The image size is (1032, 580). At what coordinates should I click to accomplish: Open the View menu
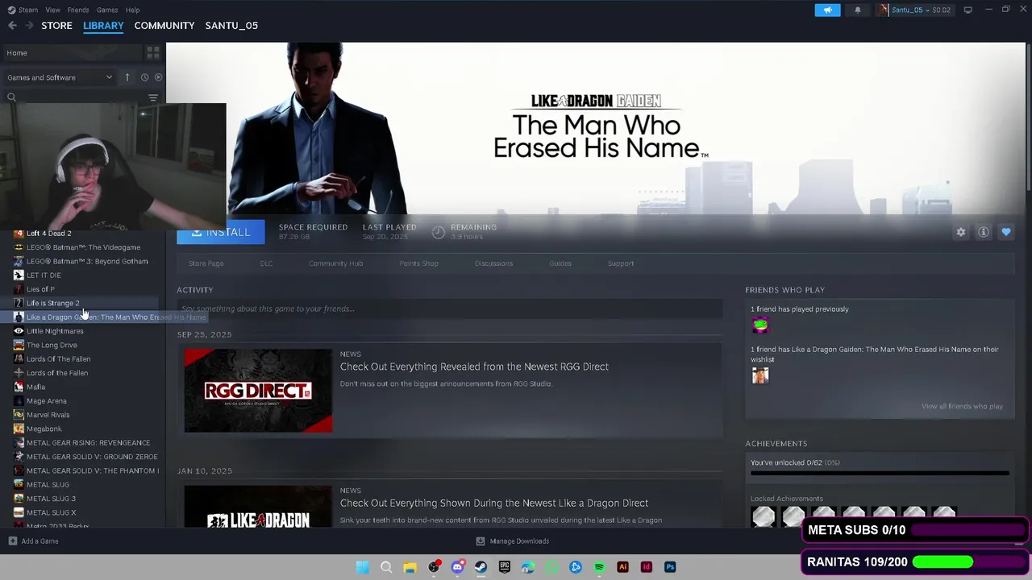[x=52, y=10]
